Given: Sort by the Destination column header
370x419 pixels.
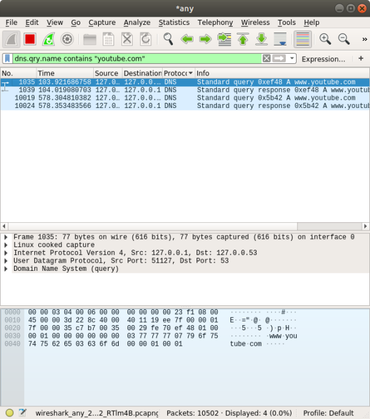Looking at the screenshot, I should (142, 73).
